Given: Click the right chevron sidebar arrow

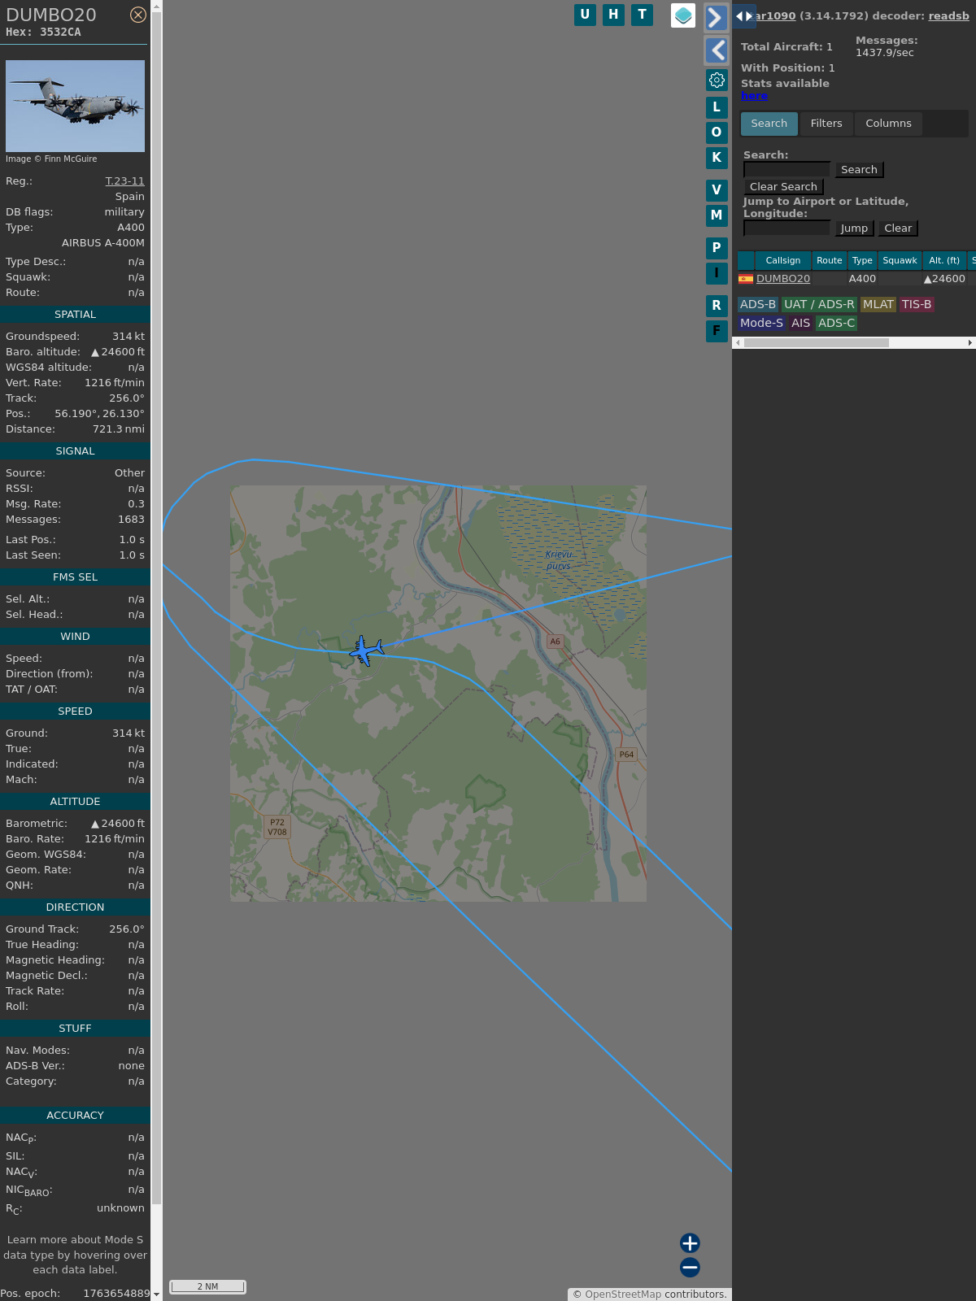Looking at the screenshot, I should pyautogui.click(x=716, y=18).
